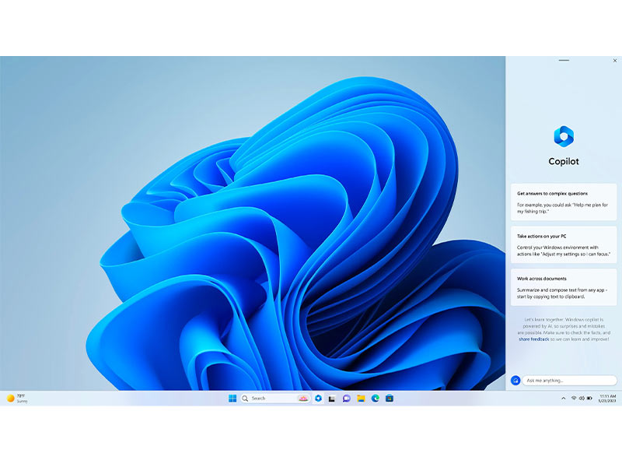
Task: Click the text 'For example, you could ask'
Action: click(x=545, y=205)
